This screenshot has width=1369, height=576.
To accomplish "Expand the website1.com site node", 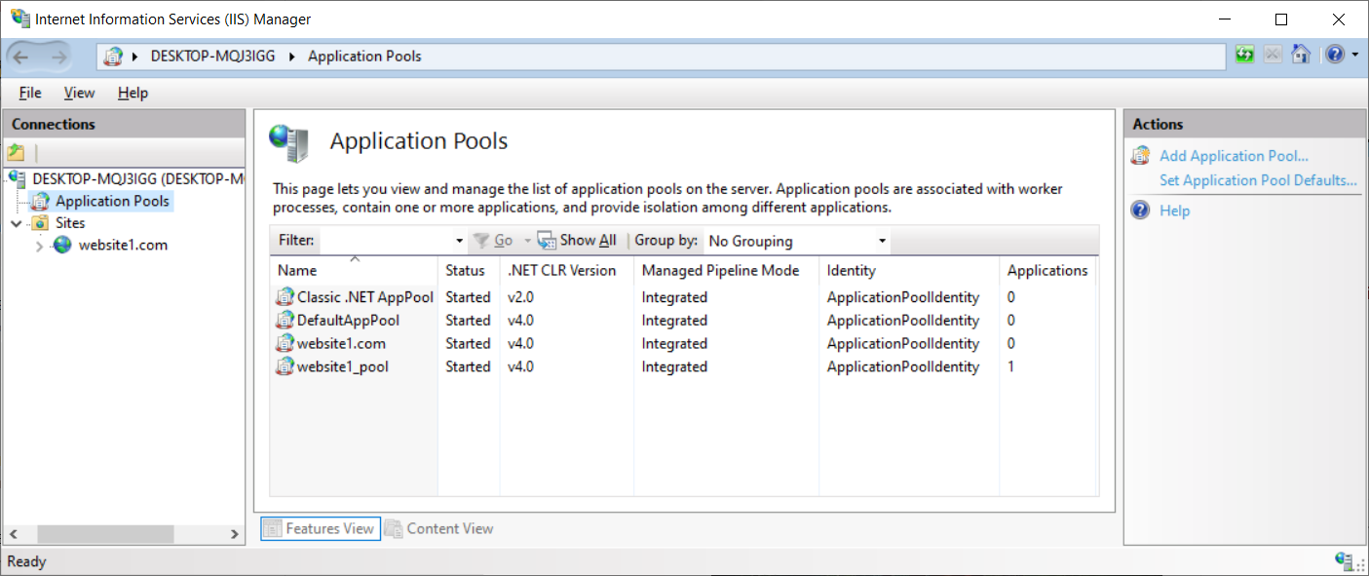I will [39, 246].
